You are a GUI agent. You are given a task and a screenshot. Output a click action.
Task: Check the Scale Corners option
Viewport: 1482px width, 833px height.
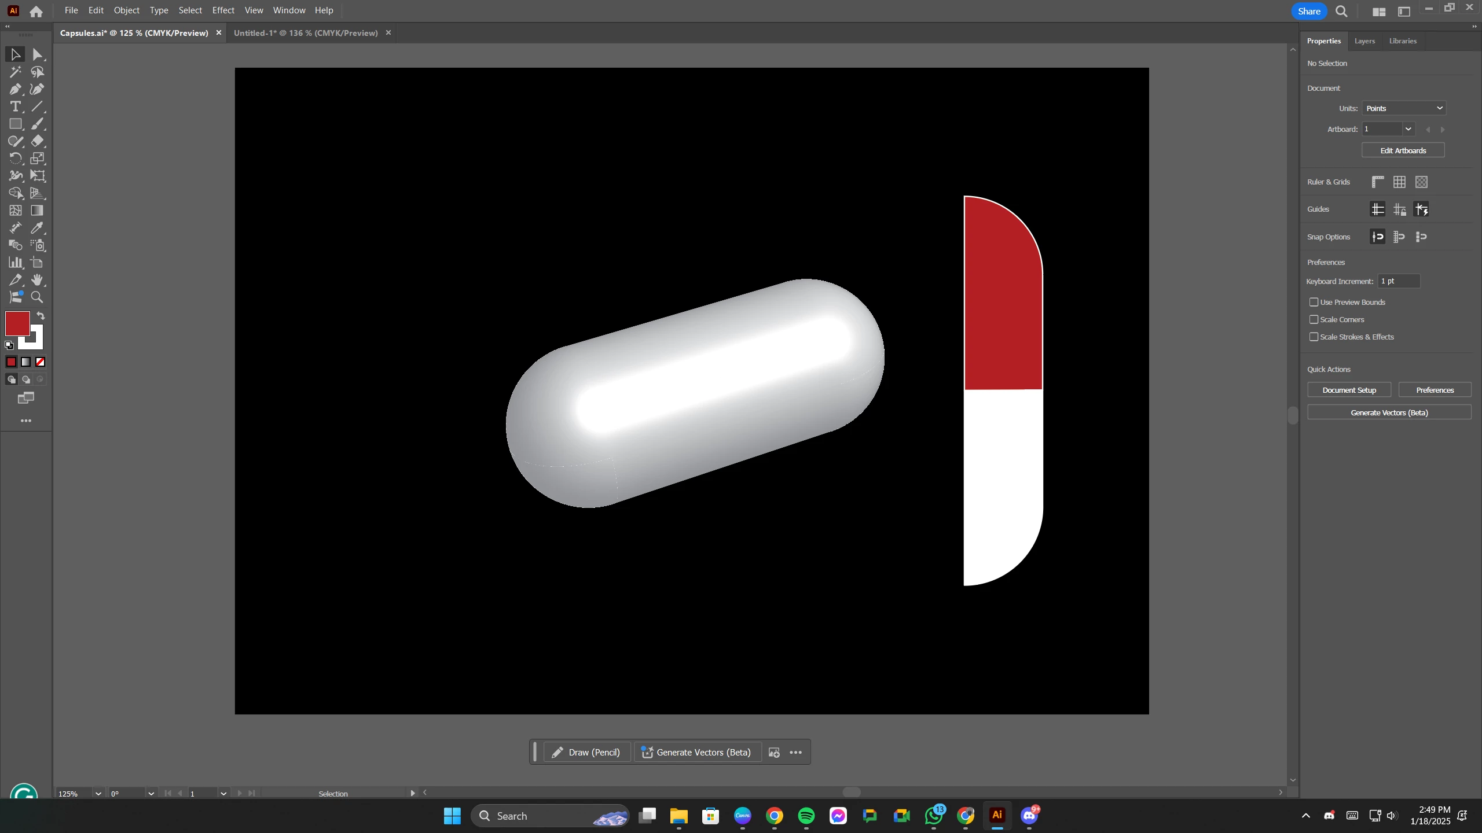point(1314,319)
